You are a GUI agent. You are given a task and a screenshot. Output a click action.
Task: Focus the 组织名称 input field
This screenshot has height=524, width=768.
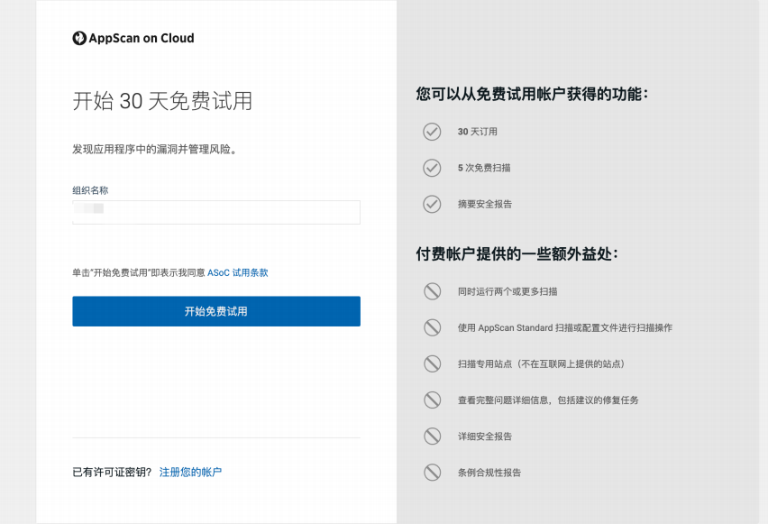pos(216,212)
